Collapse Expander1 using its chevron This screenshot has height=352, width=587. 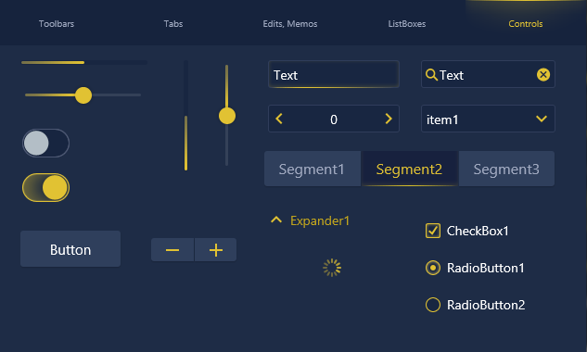(276, 220)
